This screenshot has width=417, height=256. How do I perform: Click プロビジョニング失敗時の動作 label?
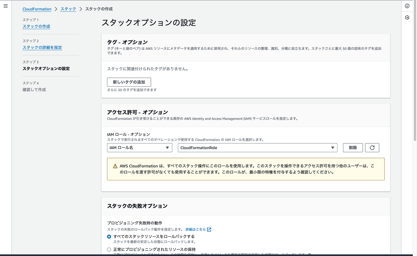click(134, 223)
